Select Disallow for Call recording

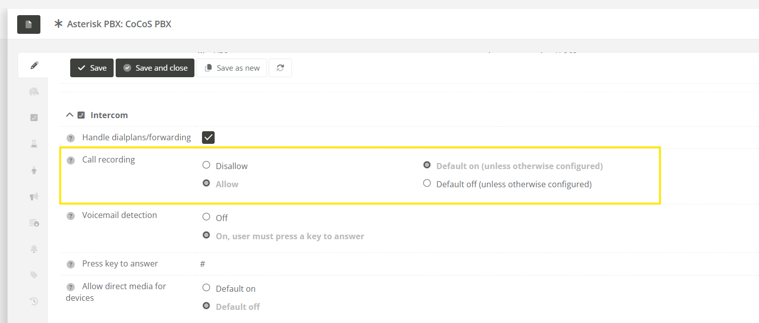[206, 165]
